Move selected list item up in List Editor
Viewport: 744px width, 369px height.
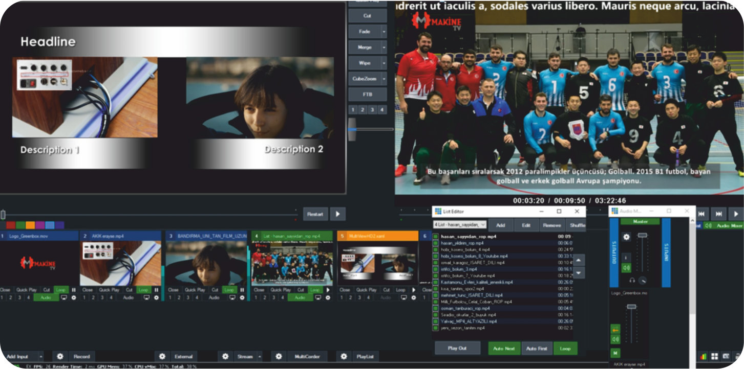click(x=579, y=261)
